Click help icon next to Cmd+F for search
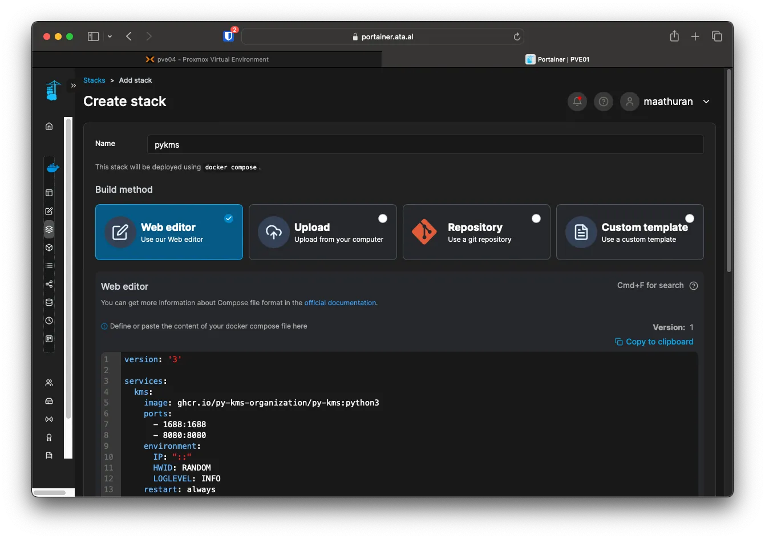 (x=694, y=286)
